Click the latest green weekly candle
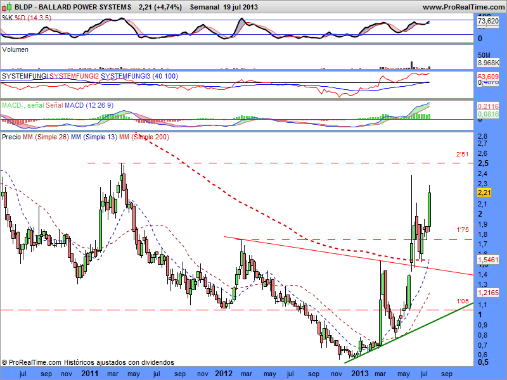Screen dimensions: 507x380 pyautogui.click(x=430, y=209)
